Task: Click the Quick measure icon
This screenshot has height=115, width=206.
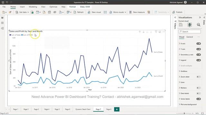Action: coord(149,12)
